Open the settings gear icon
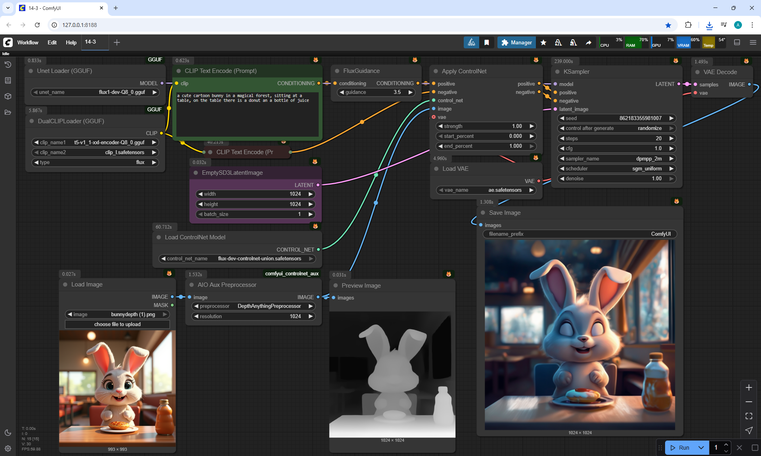The height and width of the screenshot is (456, 761). pyautogui.click(x=8, y=448)
